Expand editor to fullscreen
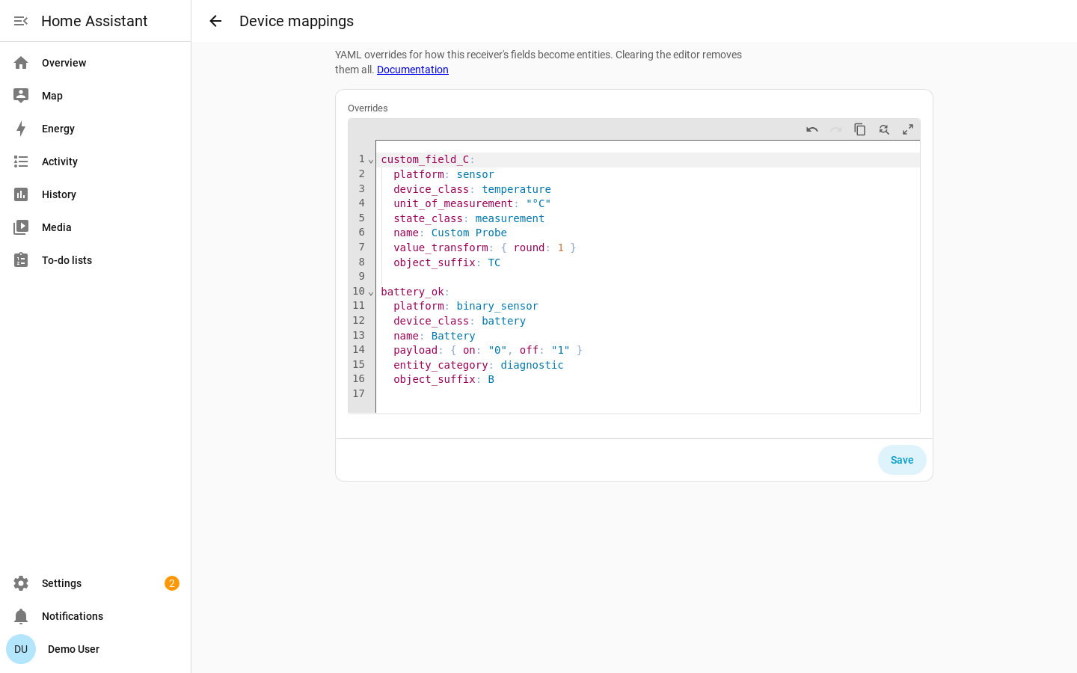The width and height of the screenshot is (1077, 673). pyautogui.click(x=908, y=129)
